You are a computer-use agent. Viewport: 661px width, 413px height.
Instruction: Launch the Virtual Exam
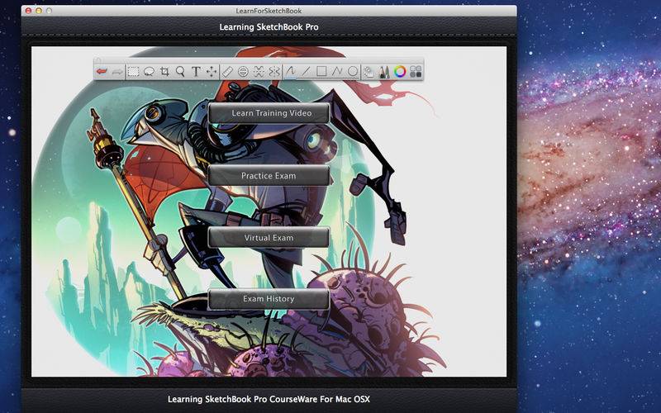[269, 238]
